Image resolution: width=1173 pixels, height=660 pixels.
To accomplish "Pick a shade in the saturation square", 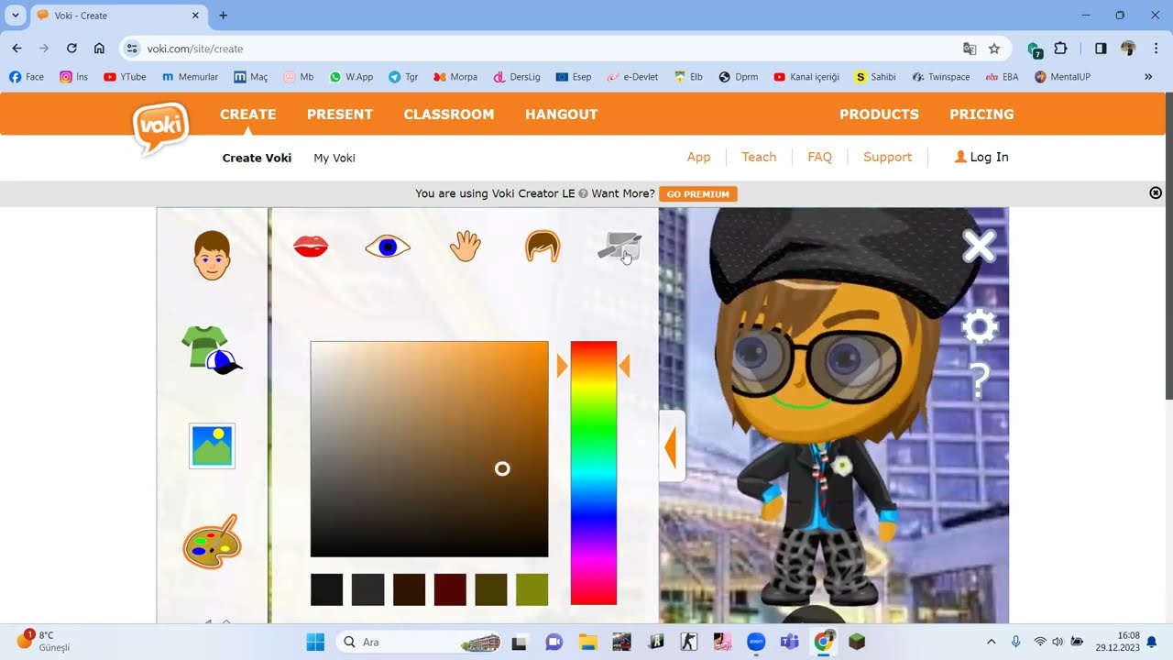I will (x=429, y=449).
